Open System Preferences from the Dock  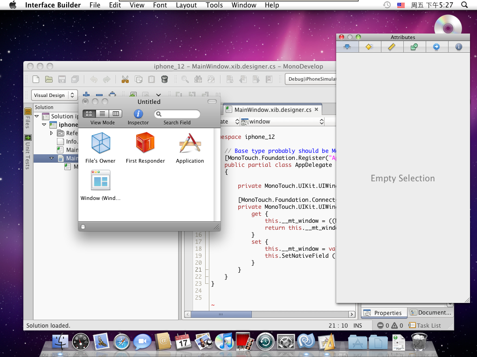[286, 342]
